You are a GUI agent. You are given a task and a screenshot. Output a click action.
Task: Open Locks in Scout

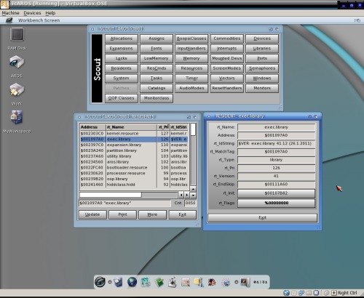coord(122,58)
